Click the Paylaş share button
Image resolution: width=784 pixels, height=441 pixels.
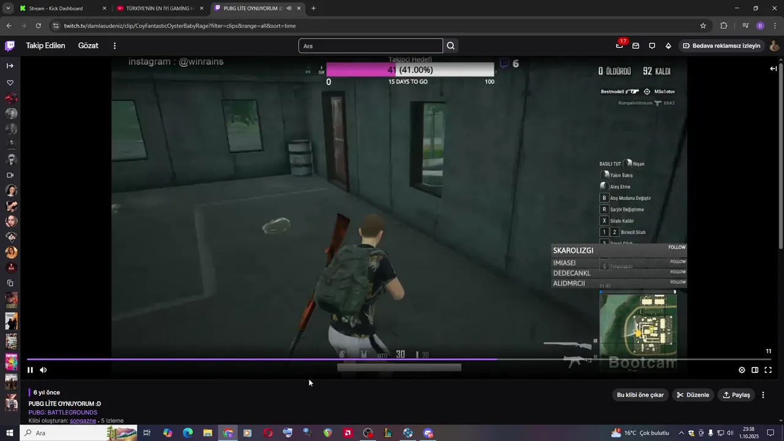[x=736, y=395]
